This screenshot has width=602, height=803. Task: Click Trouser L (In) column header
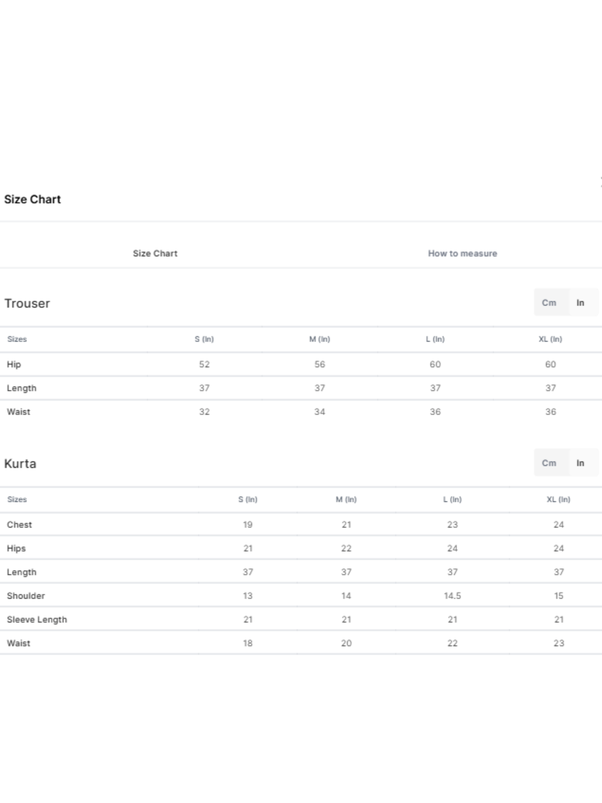(x=435, y=339)
